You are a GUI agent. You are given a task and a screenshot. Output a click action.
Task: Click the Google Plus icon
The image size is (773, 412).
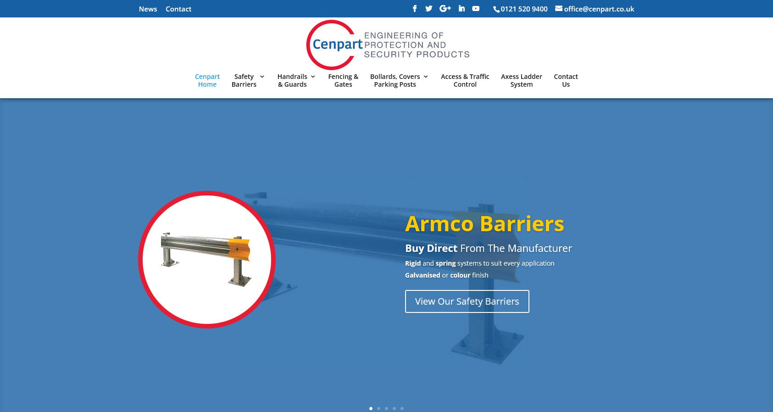[x=445, y=8]
